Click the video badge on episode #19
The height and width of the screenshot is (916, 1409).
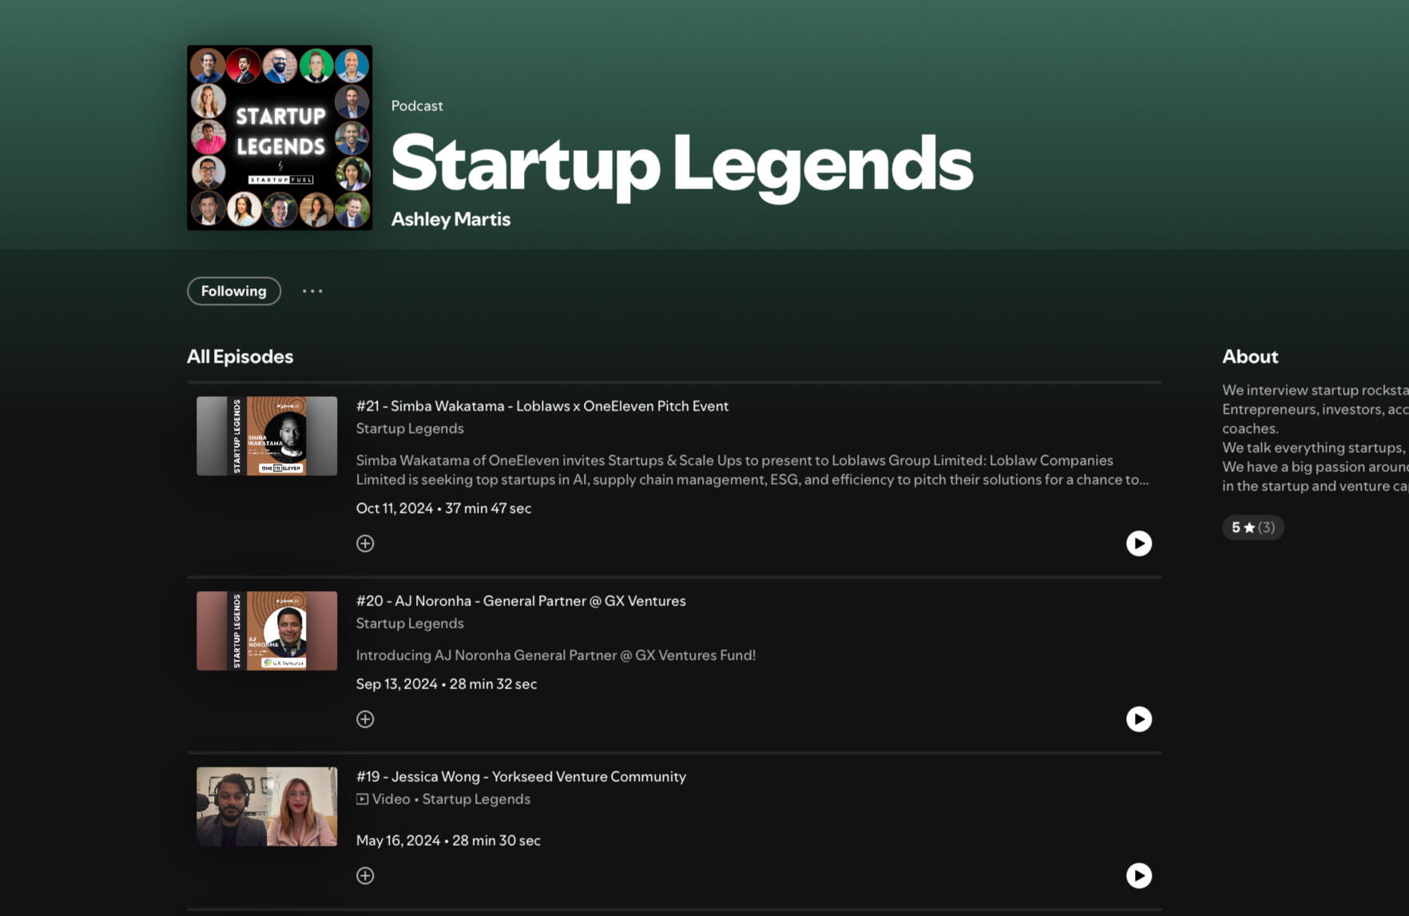pos(363,799)
